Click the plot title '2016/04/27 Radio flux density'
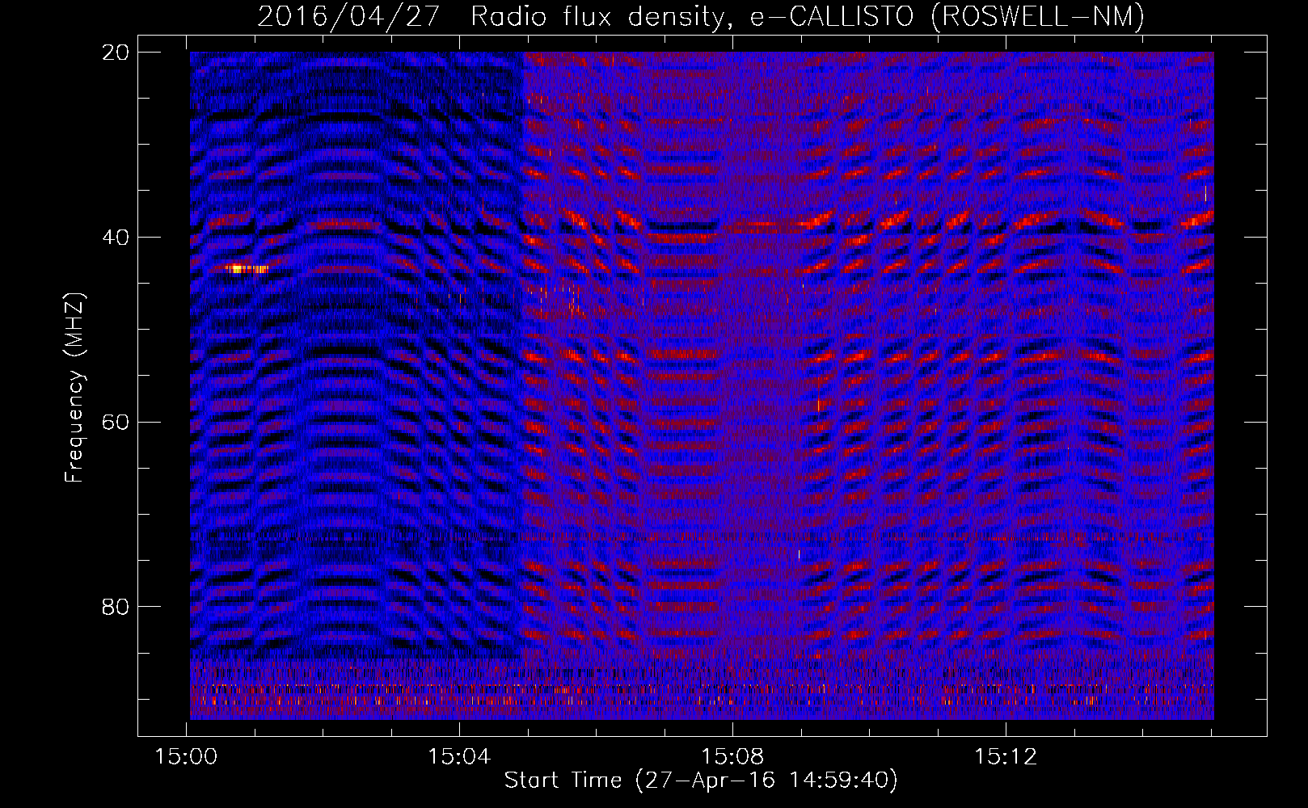This screenshot has height=808, width=1308. [x=700, y=16]
